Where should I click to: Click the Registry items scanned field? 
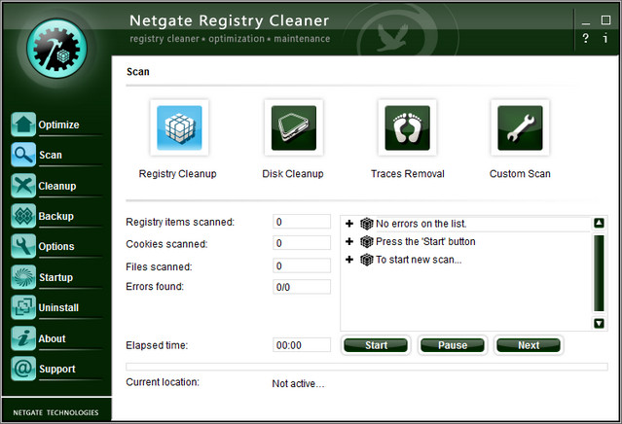point(302,222)
